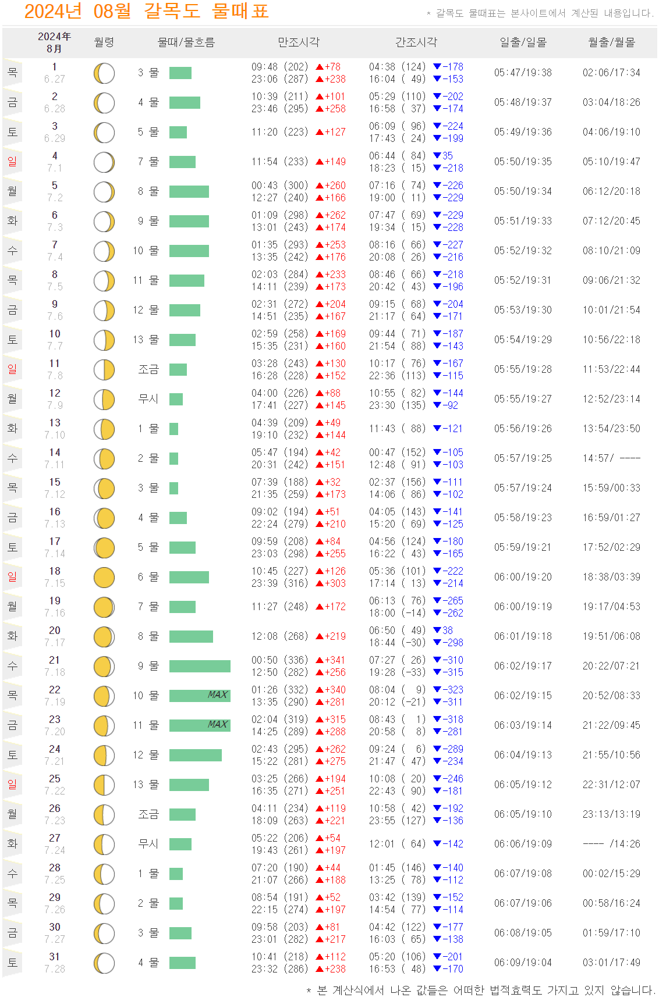Click the moon phase icon for August 13

104,429
